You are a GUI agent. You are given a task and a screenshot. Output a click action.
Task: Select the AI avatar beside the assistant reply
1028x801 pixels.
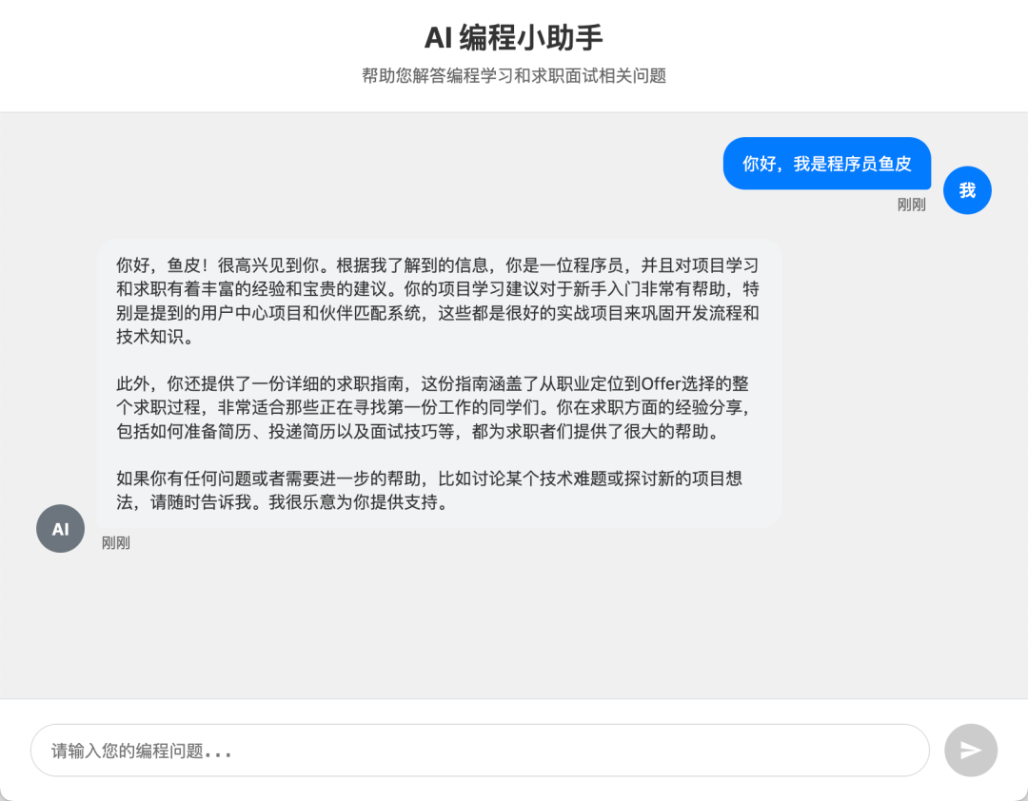(60, 528)
